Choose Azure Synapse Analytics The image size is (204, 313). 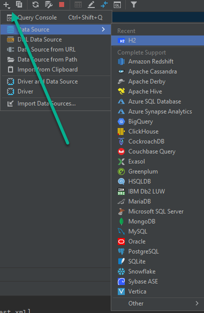157,111
